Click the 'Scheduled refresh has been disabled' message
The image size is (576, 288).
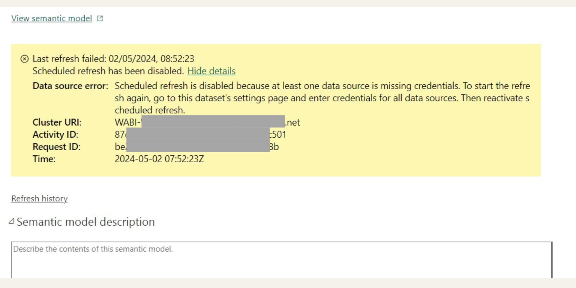point(108,71)
